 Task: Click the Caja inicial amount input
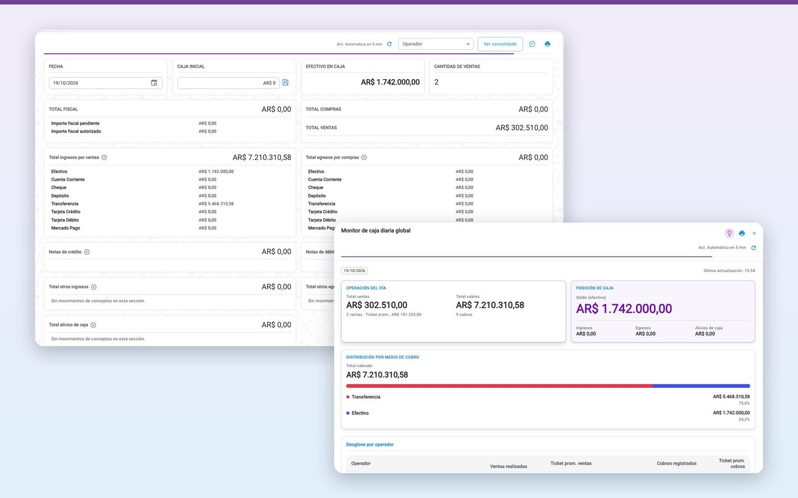[228, 83]
